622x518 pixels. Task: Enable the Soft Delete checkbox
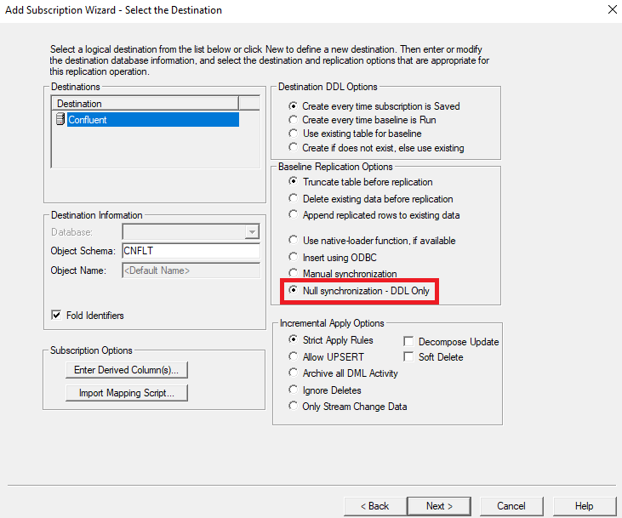408,357
